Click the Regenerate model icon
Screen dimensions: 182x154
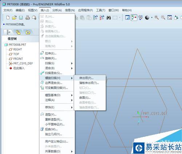click(95, 18)
